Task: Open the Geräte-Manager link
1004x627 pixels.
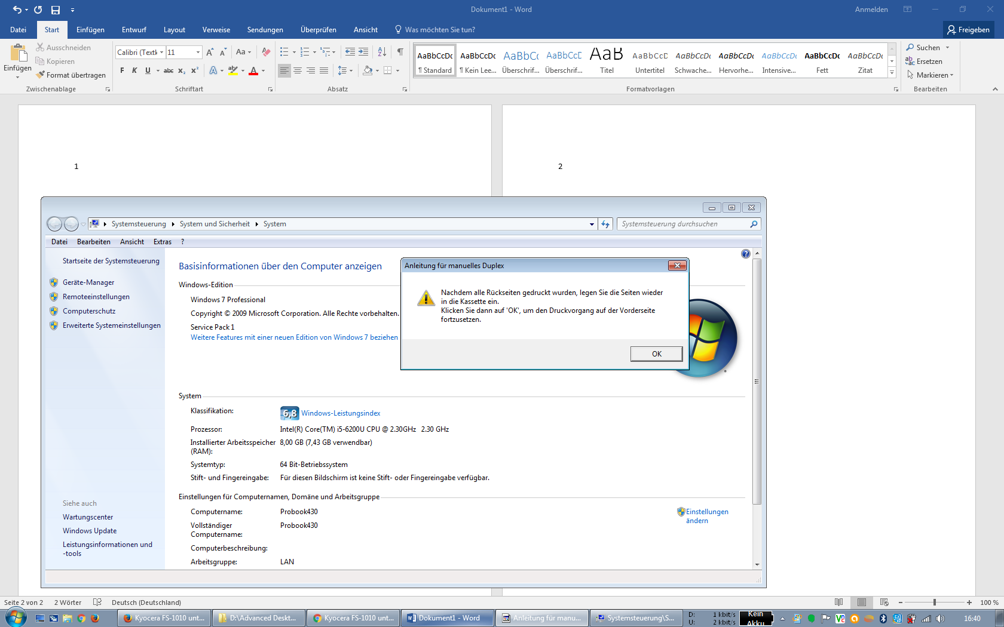Action: [x=88, y=282]
